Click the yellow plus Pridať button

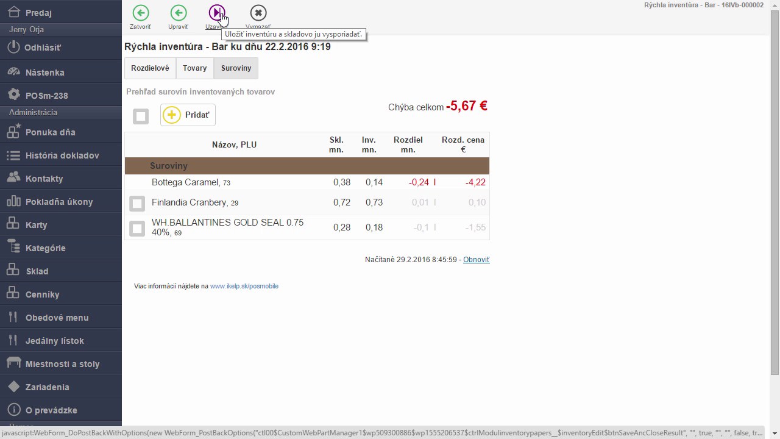(x=188, y=115)
